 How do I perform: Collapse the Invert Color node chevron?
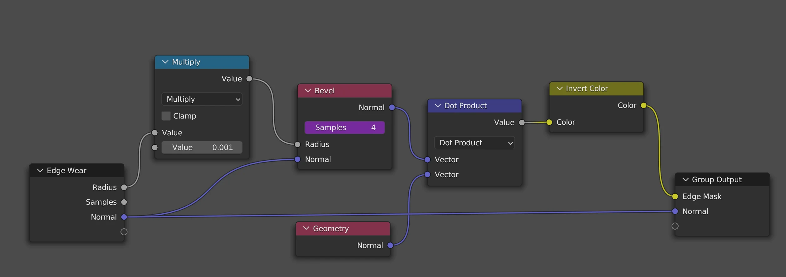(559, 88)
